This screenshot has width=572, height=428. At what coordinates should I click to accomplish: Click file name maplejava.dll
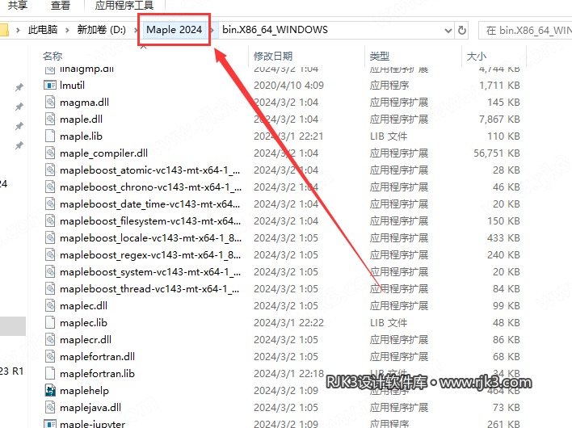(x=90, y=407)
